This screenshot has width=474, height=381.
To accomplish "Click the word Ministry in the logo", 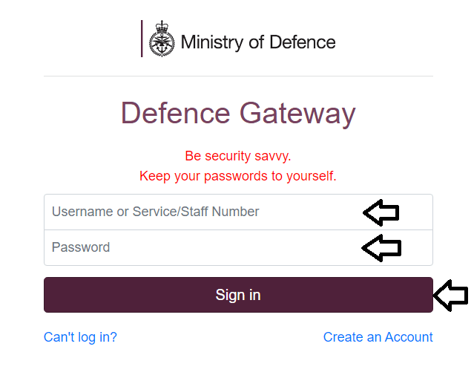I will pos(212,42).
